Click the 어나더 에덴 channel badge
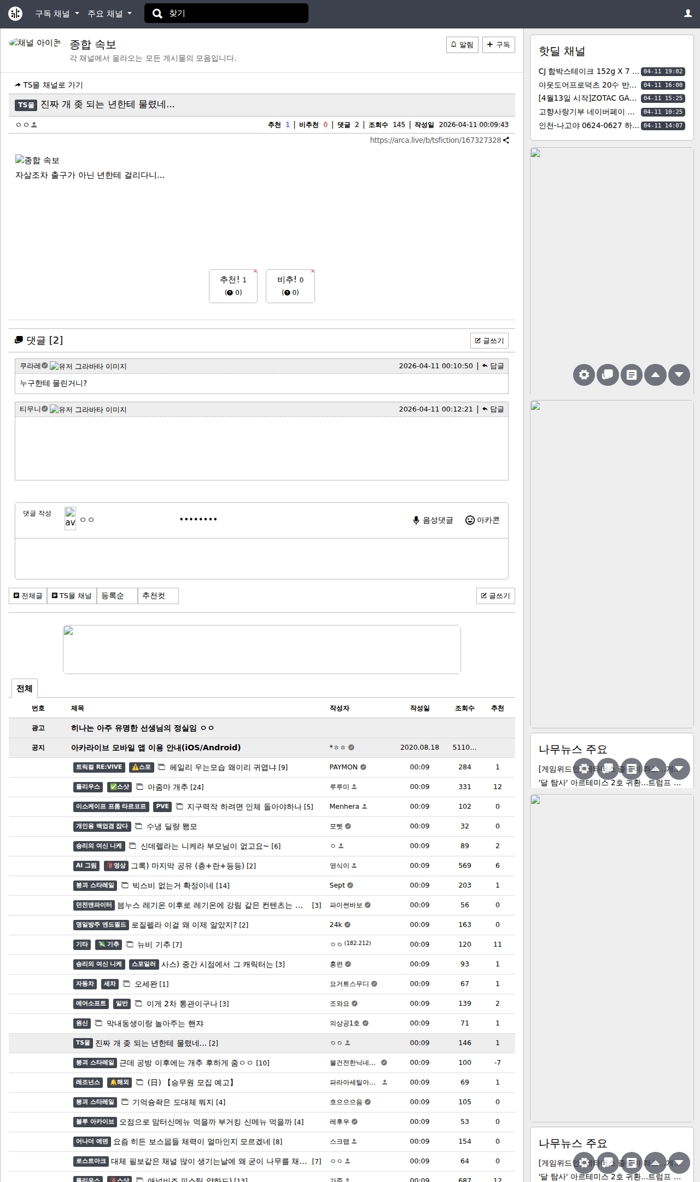Viewport: 700px width, 1182px height. pyautogui.click(x=92, y=1142)
